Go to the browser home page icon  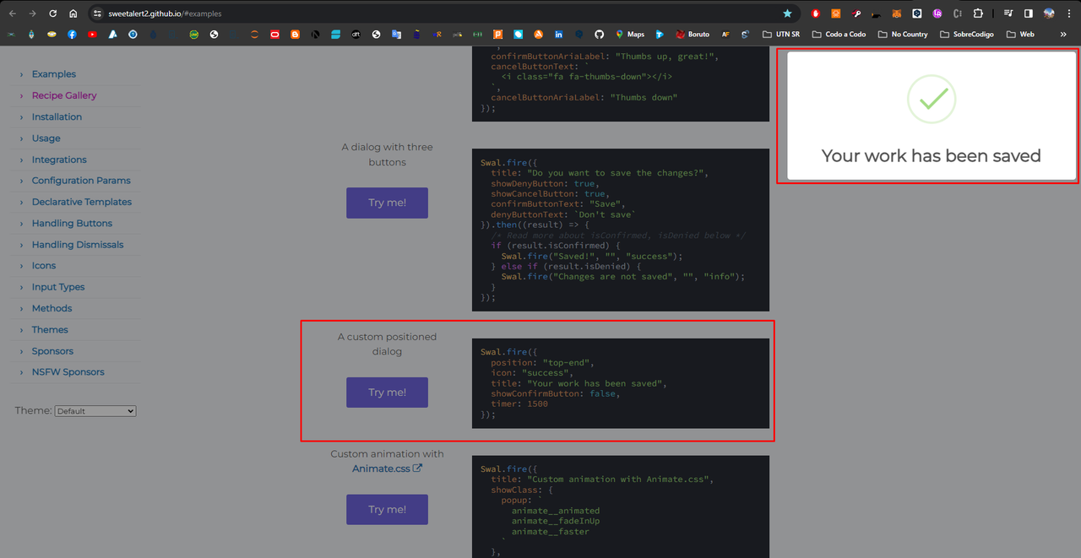click(73, 14)
